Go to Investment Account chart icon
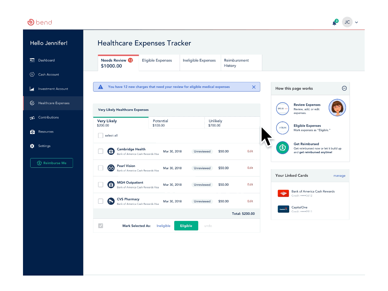Viewport: 388px width, 291px height. 32,89
